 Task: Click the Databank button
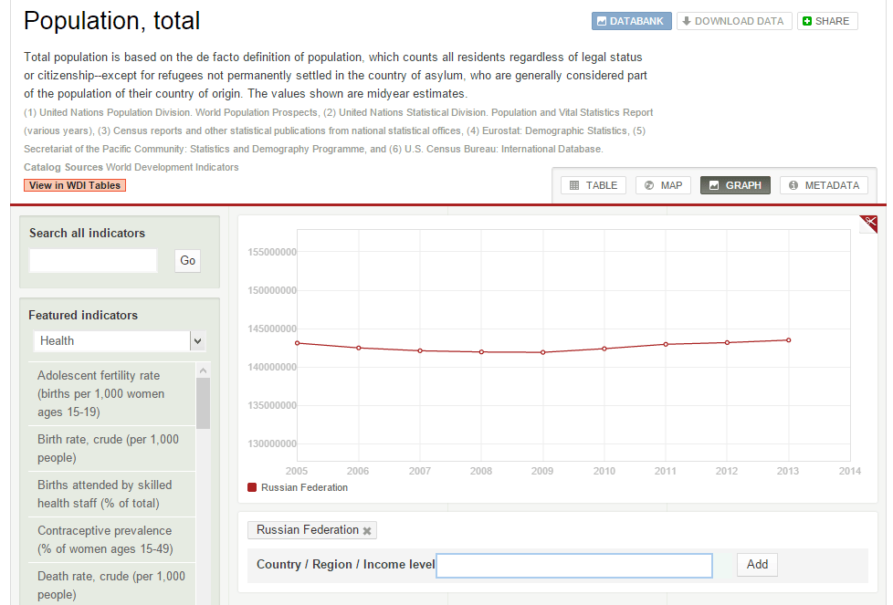coord(631,21)
